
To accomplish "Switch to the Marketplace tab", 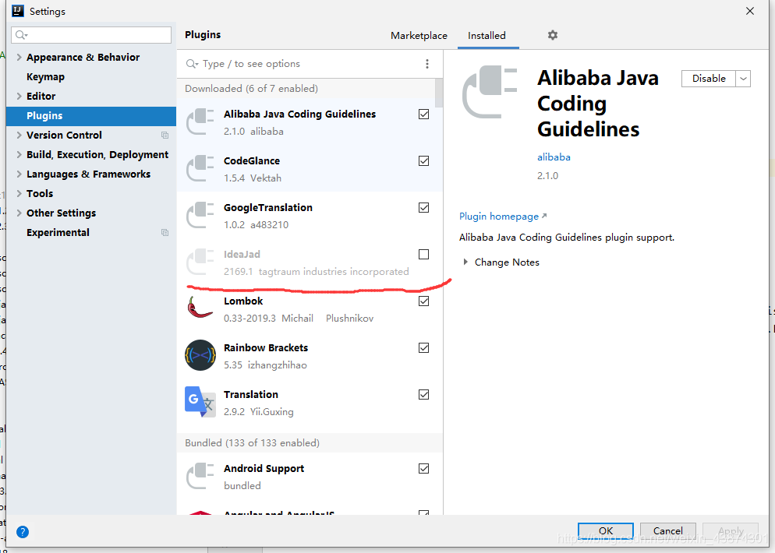I will pyautogui.click(x=419, y=36).
